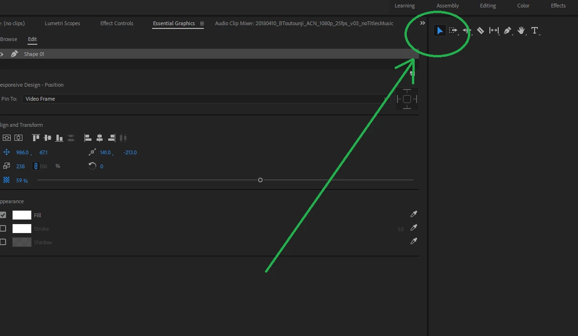
Task: Align the shape to right
Action: tap(111, 138)
